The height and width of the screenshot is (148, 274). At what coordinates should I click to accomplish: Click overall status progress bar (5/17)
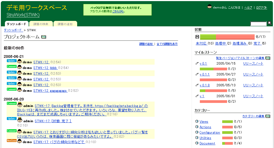point(227,37)
